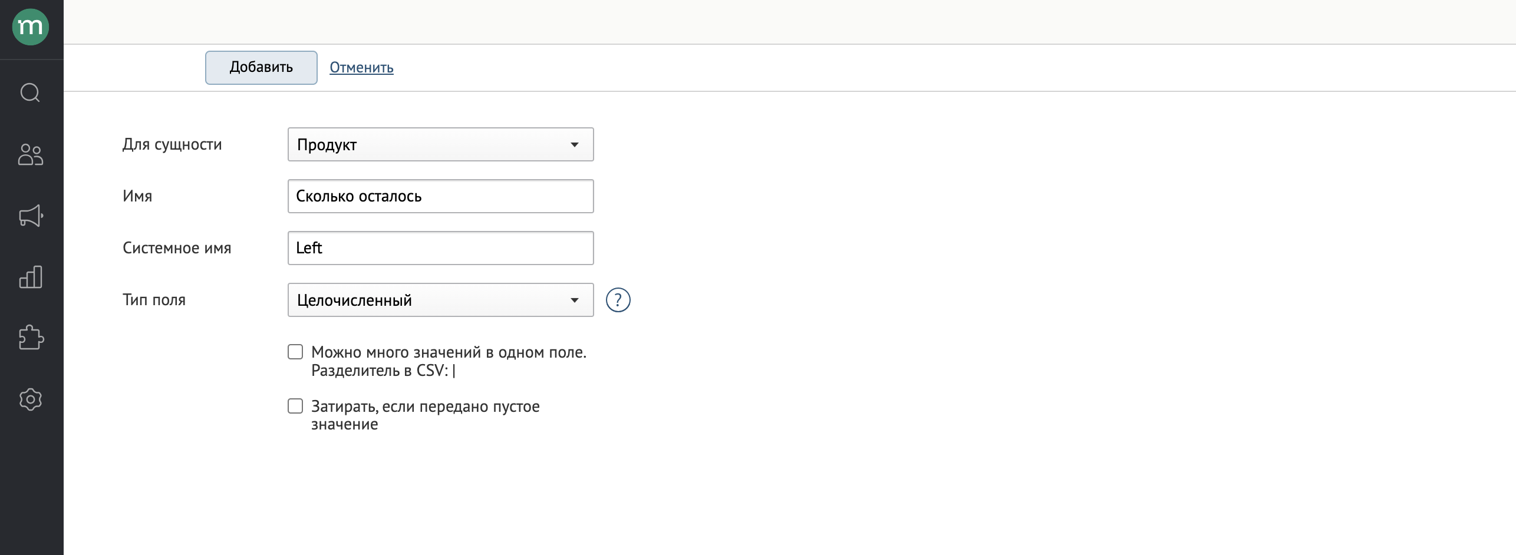The image size is (1516, 555).
Task: Toggle overwrite if empty value passed checkbox
Action: (295, 406)
